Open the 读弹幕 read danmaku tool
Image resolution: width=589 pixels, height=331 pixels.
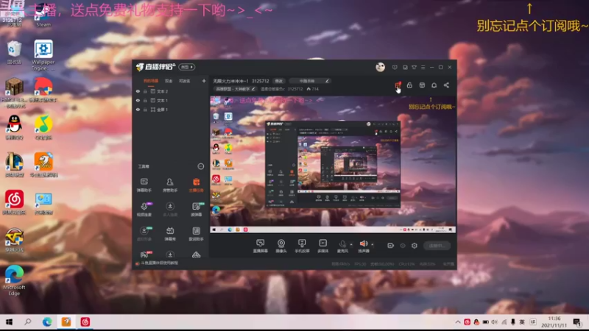(x=196, y=210)
